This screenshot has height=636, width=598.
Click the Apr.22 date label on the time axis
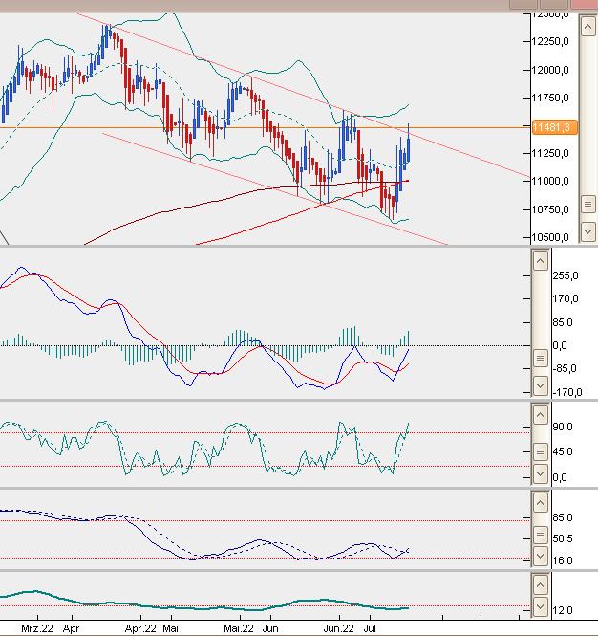point(140,628)
